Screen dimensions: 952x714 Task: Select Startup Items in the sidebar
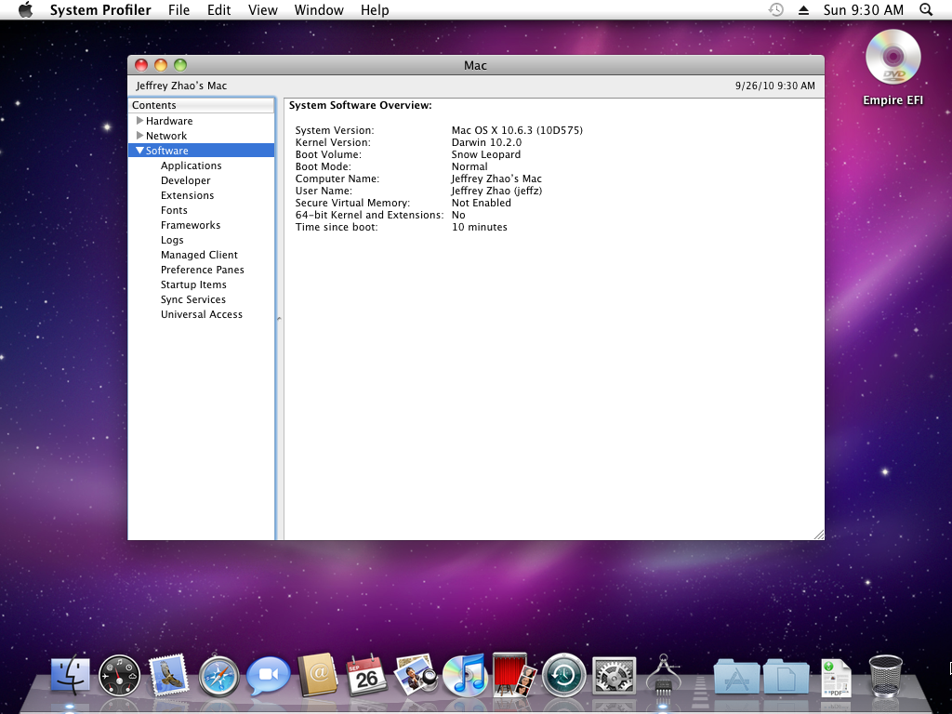193,284
